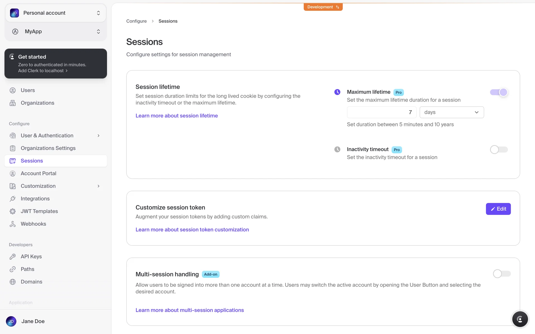This screenshot has height=334, width=535.
Task: Click Edit for session token
Action: 498,209
